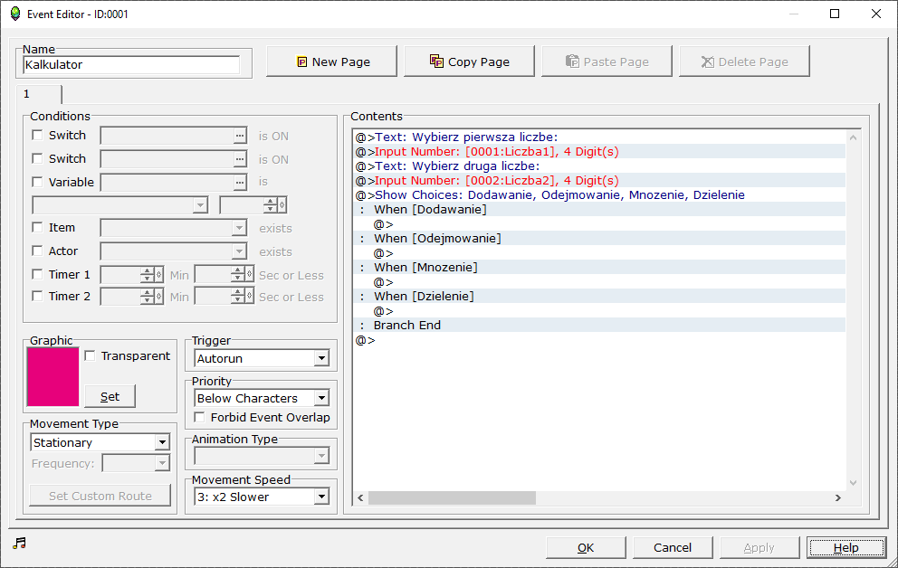The height and width of the screenshot is (568, 898).
Task: Open the Item condition dropdown
Action: pos(174,228)
